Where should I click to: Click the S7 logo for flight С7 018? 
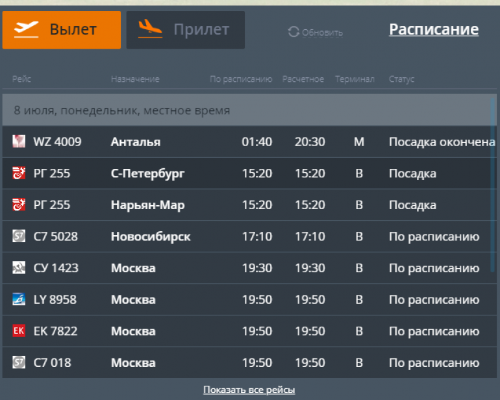click(19, 362)
